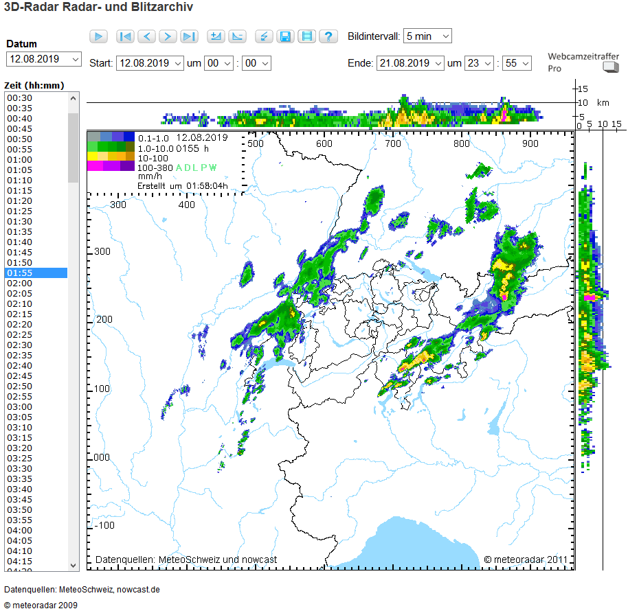Expand the Bildintervall 5 min dropdown

pos(427,36)
